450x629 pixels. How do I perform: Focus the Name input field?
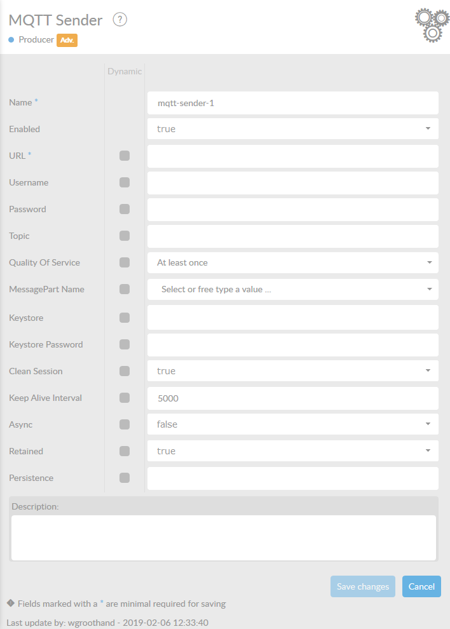(x=292, y=102)
